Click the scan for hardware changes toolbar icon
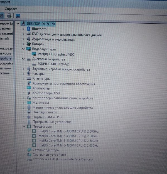167x174 pixels. (x=18, y=15)
